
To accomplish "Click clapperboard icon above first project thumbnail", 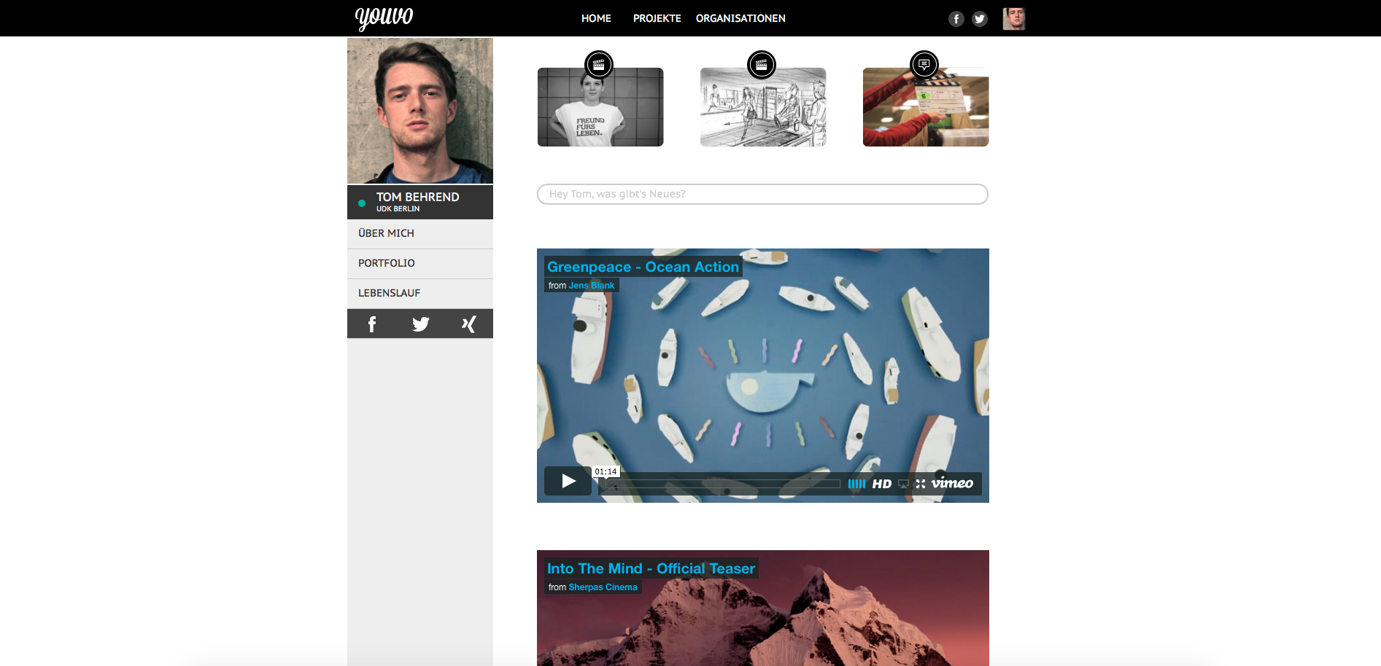I will (599, 65).
